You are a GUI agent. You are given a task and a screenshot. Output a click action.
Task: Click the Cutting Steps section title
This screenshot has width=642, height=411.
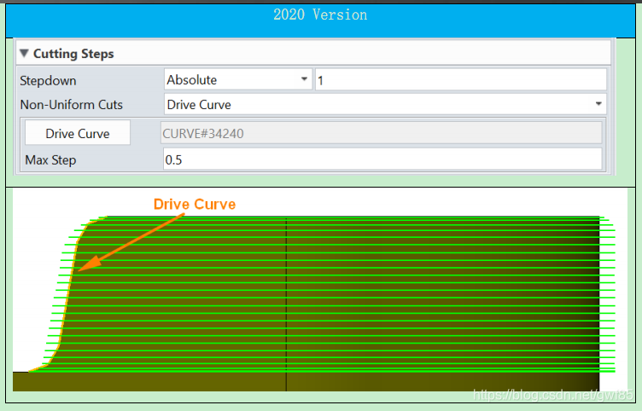pos(73,54)
